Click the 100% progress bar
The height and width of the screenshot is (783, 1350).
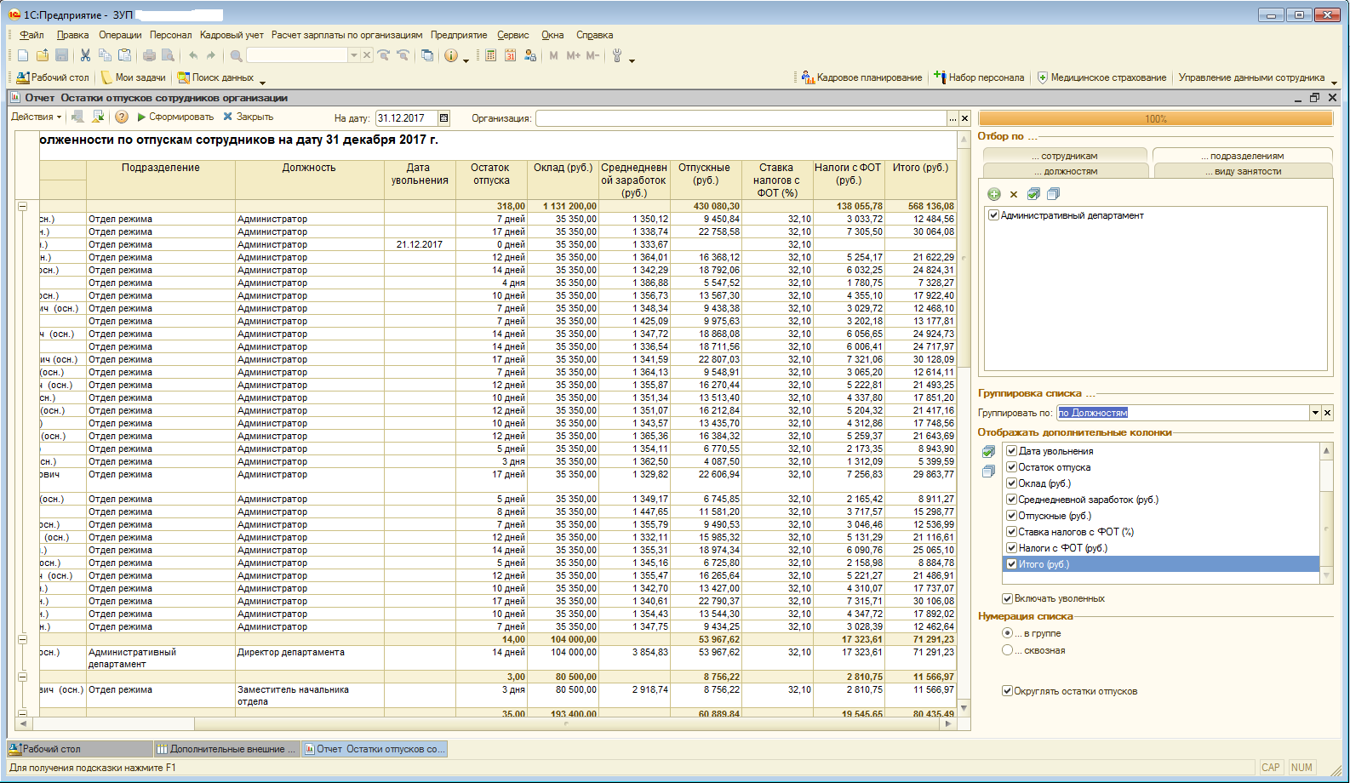click(x=1156, y=119)
